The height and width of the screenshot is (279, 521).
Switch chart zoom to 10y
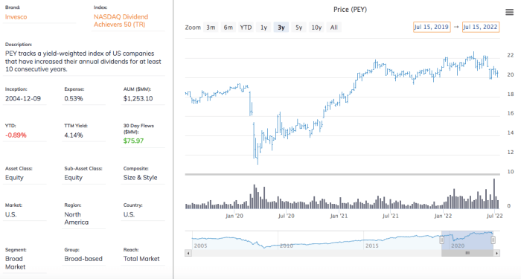(316, 28)
